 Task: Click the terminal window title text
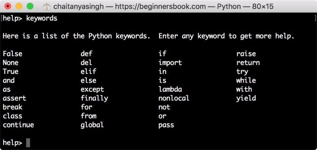pos(163,6)
